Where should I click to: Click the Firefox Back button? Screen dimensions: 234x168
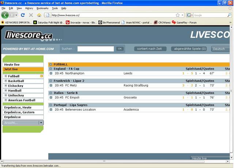(5, 15)
